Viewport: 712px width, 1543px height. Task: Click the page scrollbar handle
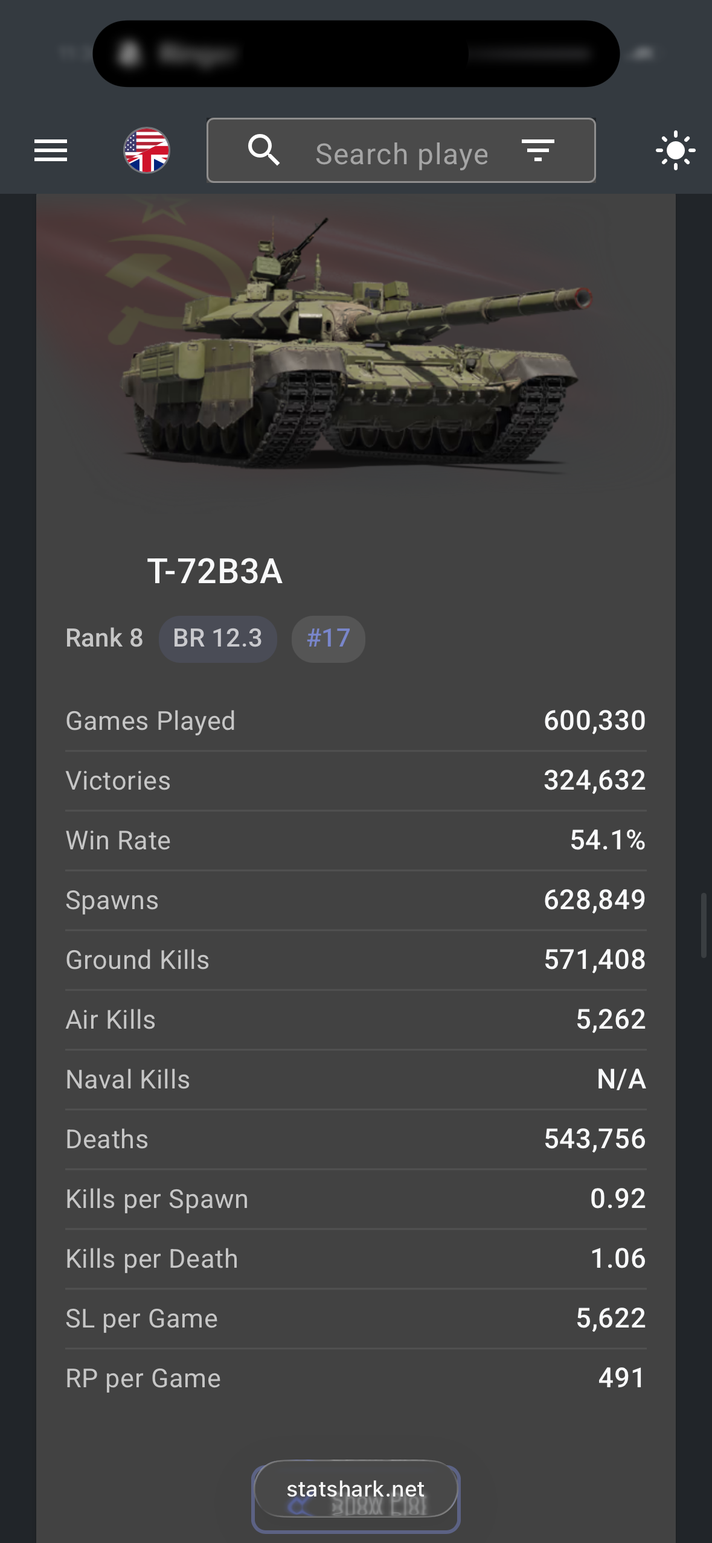(703, 925)
